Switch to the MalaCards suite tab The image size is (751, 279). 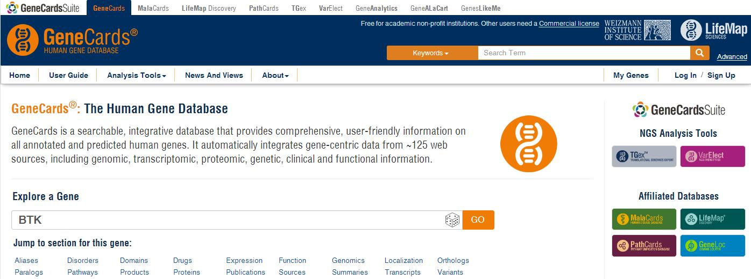153,8
